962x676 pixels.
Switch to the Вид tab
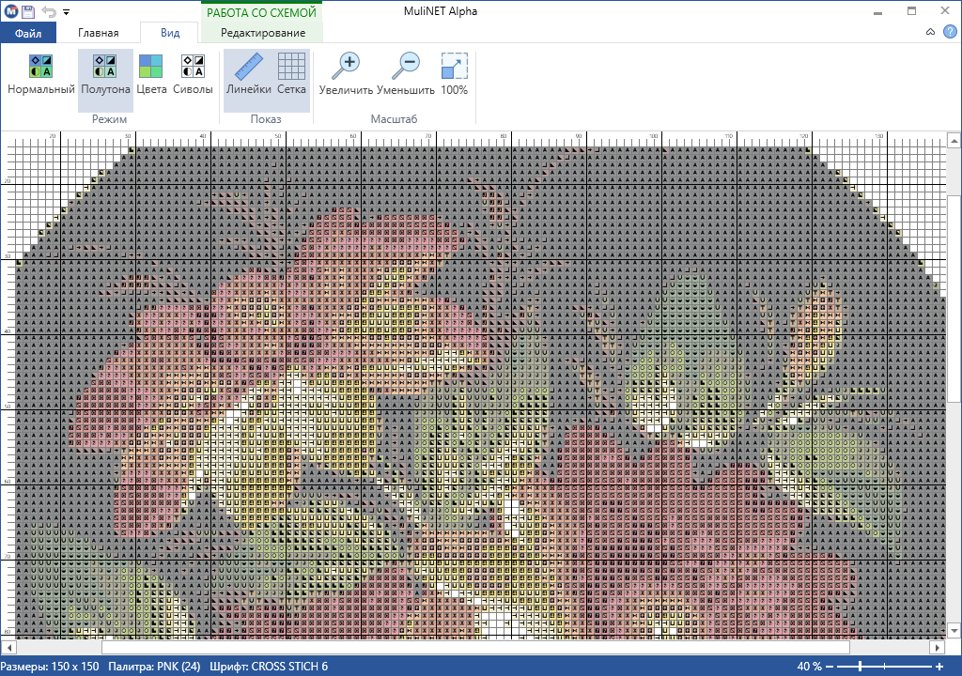[170, 33]
